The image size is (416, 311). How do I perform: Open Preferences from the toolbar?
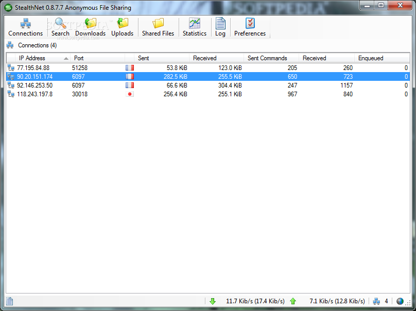pos(250,27)
